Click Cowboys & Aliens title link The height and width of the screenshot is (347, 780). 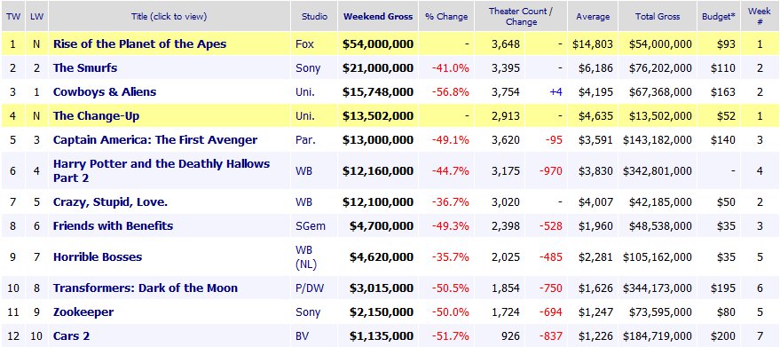(105, 92)
